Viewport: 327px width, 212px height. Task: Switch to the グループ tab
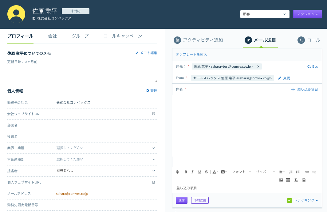(80, 36)
